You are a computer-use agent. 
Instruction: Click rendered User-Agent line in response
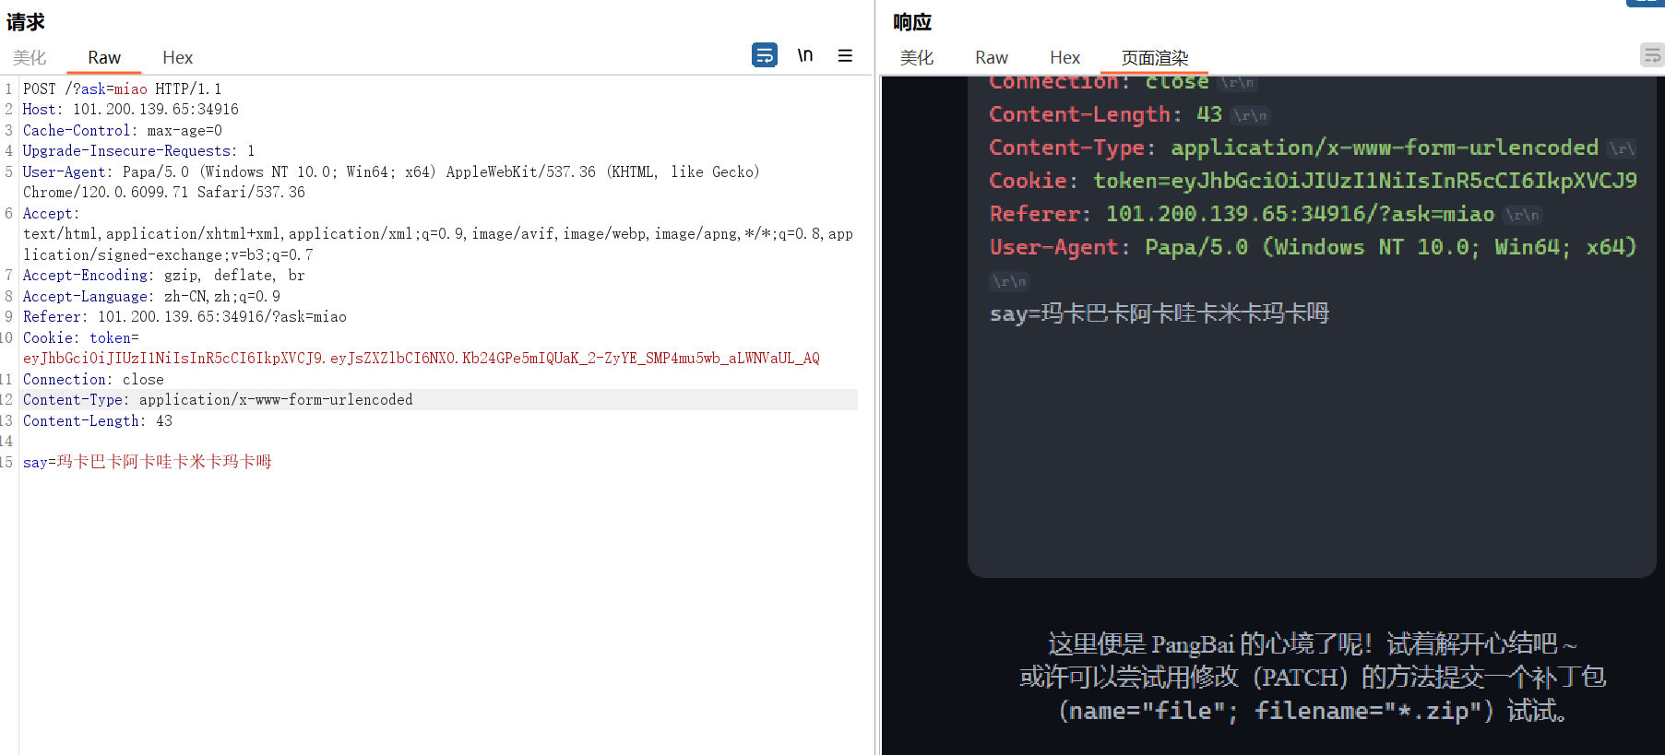(1313, 247)
